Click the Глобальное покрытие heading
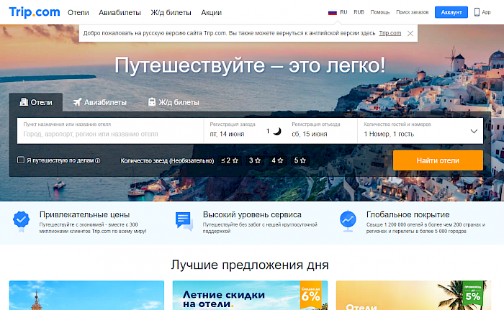Viewport: 504px width, 310px height. (x=408, y=214)
